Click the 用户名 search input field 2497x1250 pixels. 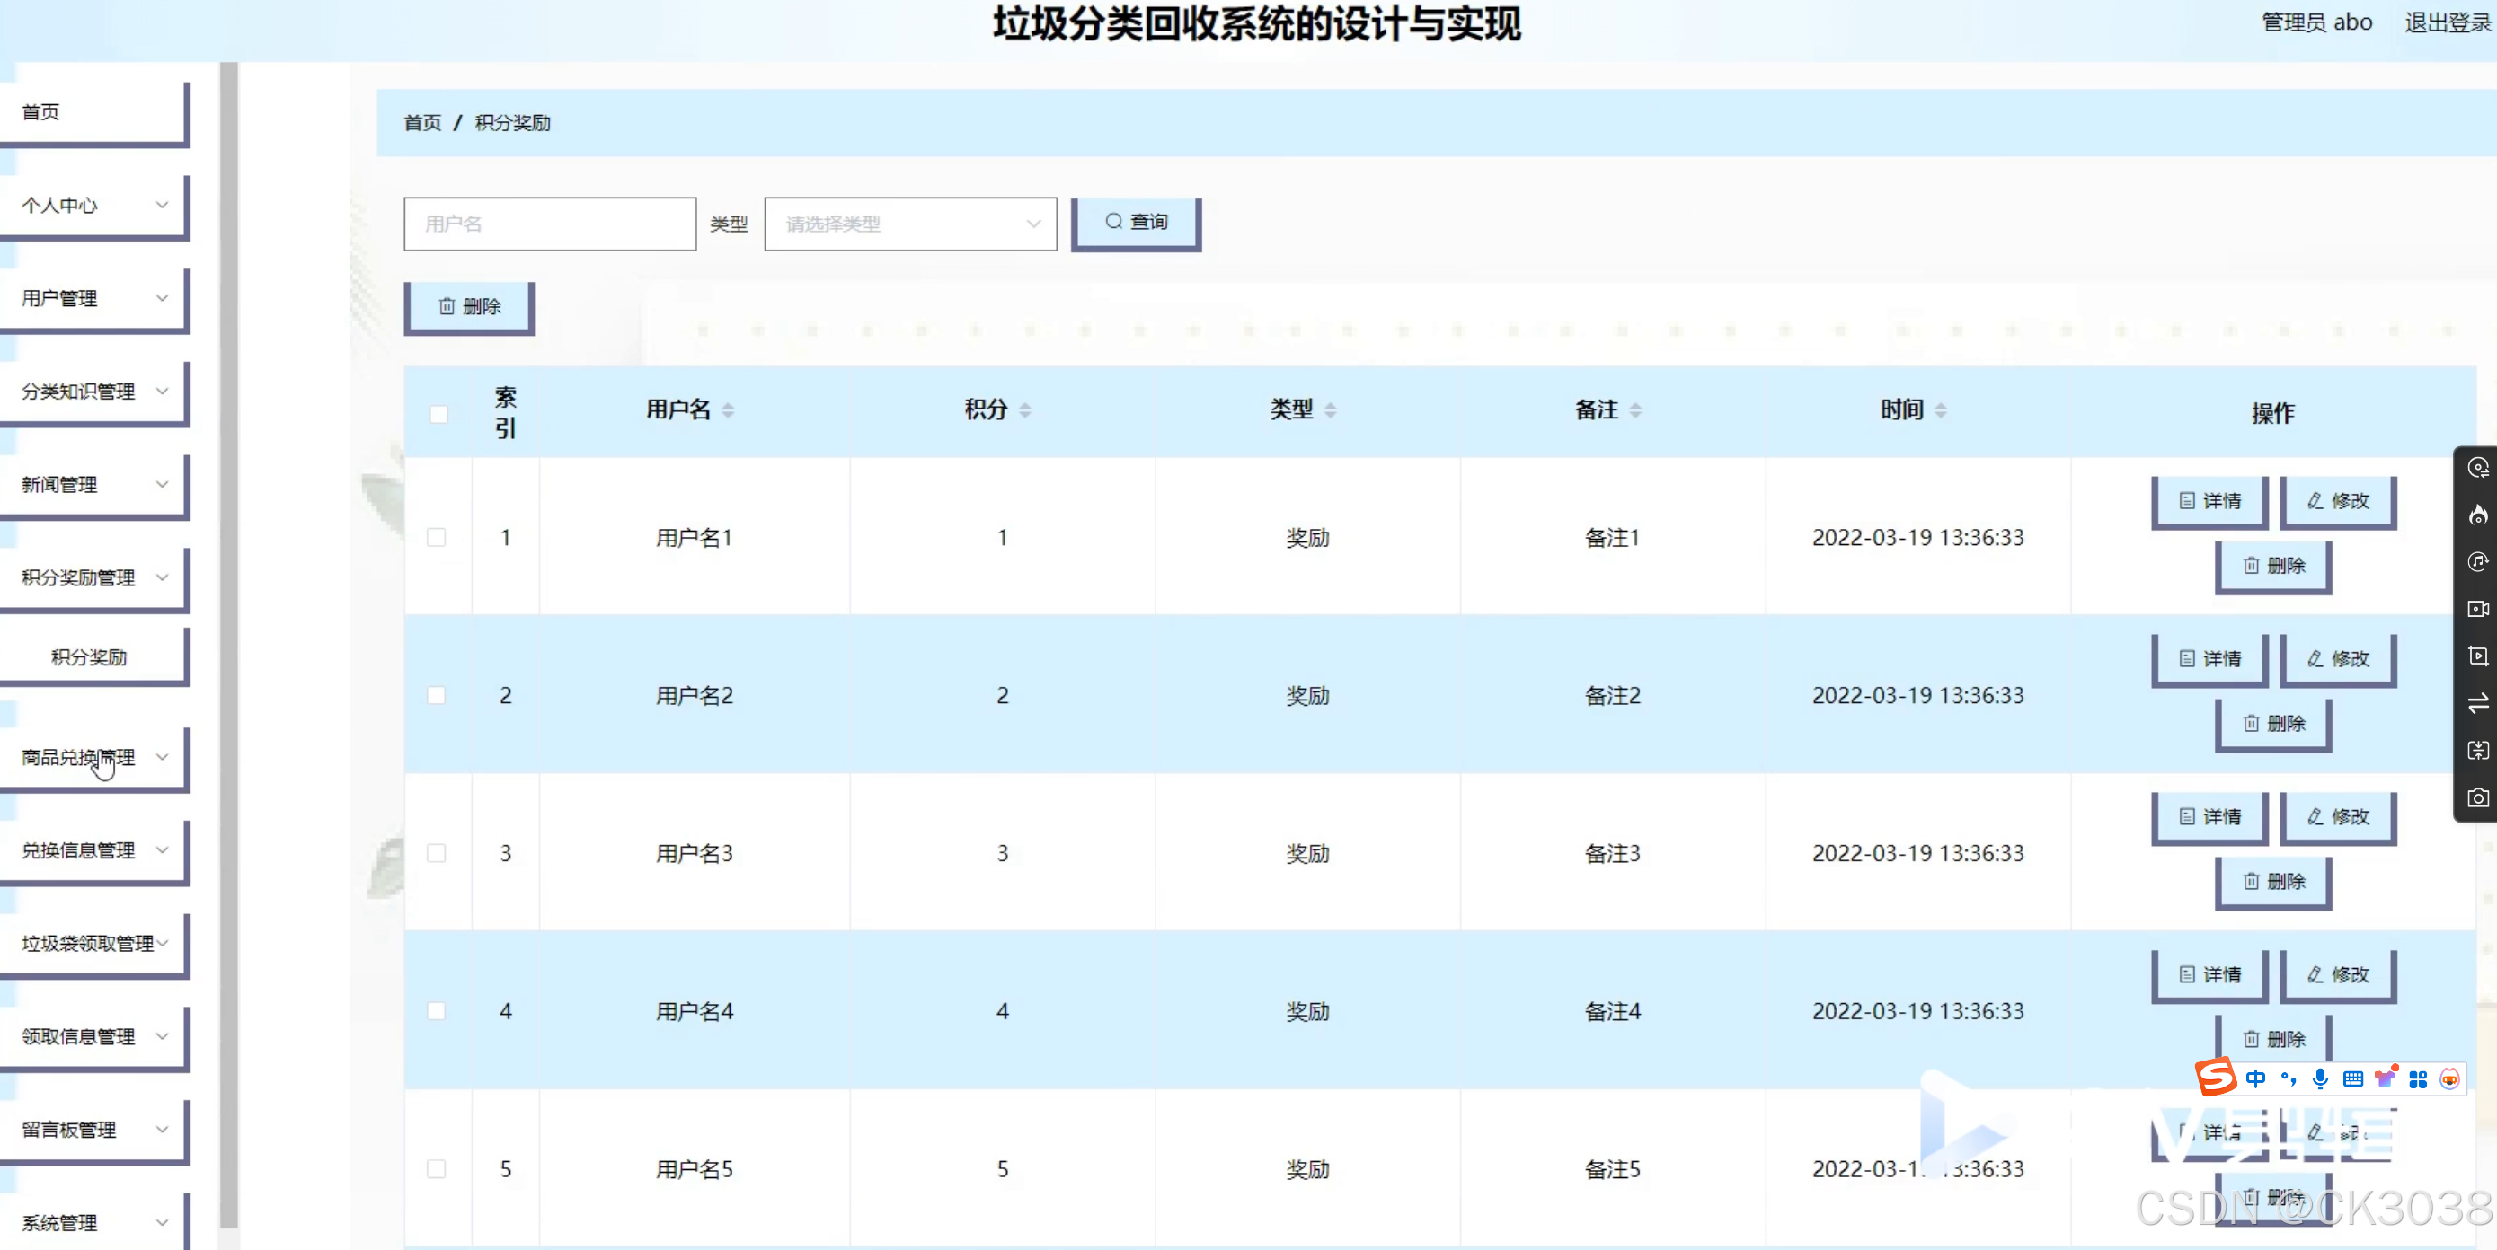coord(550,224)
